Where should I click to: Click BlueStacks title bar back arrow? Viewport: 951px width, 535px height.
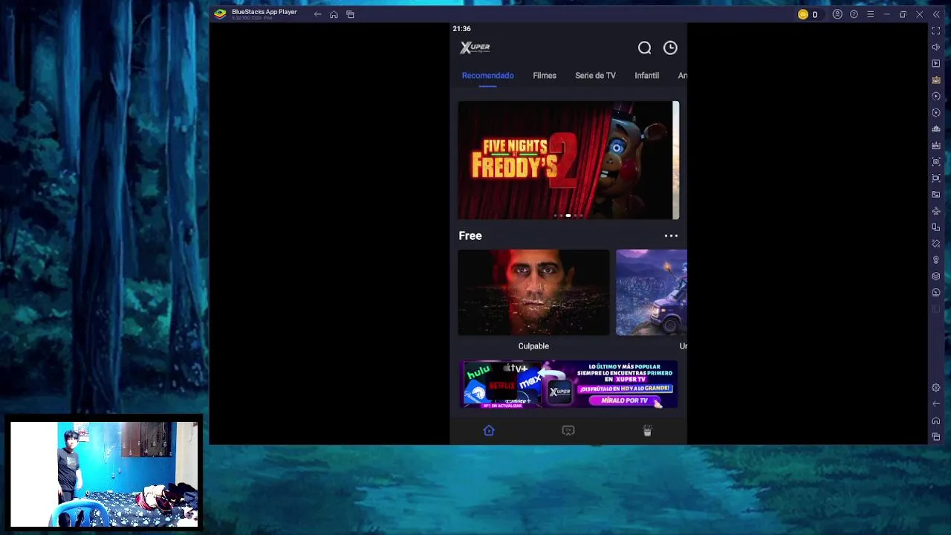[317, 14]
